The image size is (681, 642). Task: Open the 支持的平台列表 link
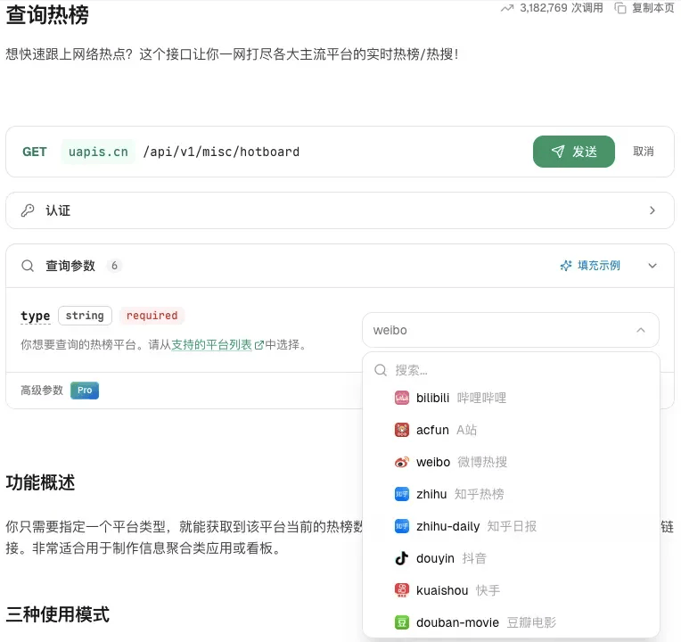(x=212, y=344)
